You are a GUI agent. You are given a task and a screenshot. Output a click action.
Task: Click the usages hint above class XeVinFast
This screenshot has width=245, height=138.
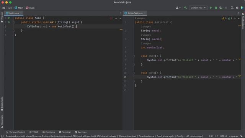point(140,18)
